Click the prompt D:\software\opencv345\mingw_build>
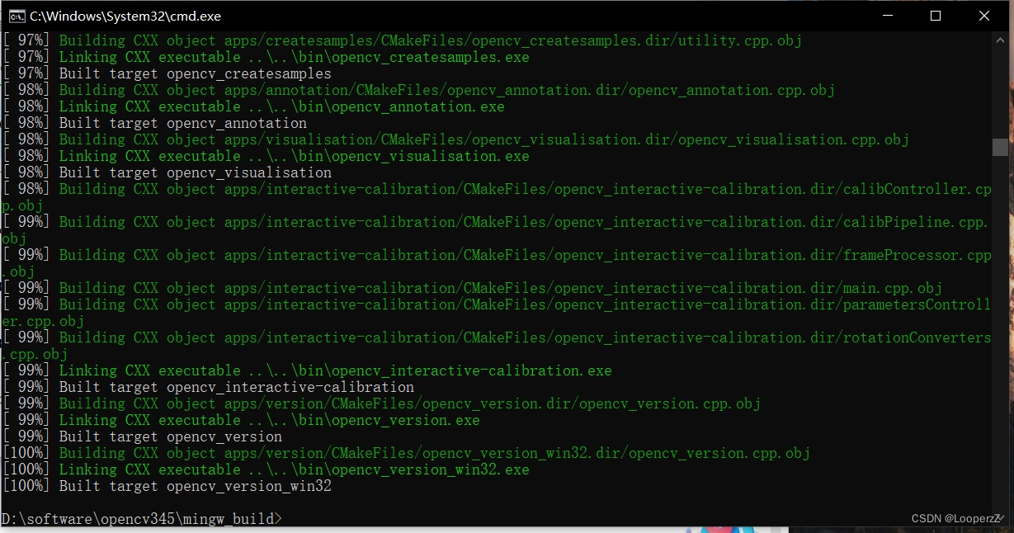This screenshot has height=533, width=1014. [x=142, y=519]
